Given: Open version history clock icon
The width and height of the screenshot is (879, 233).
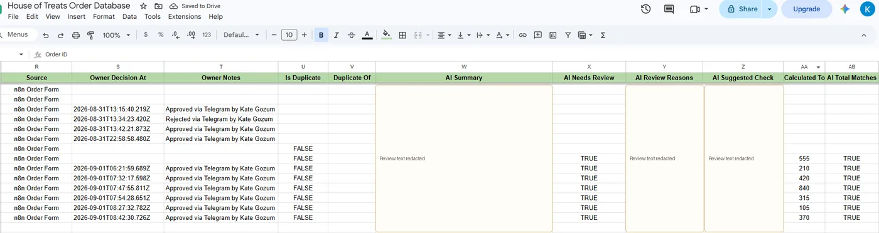Looking at the screenshot, I should [x=645, y=9].
